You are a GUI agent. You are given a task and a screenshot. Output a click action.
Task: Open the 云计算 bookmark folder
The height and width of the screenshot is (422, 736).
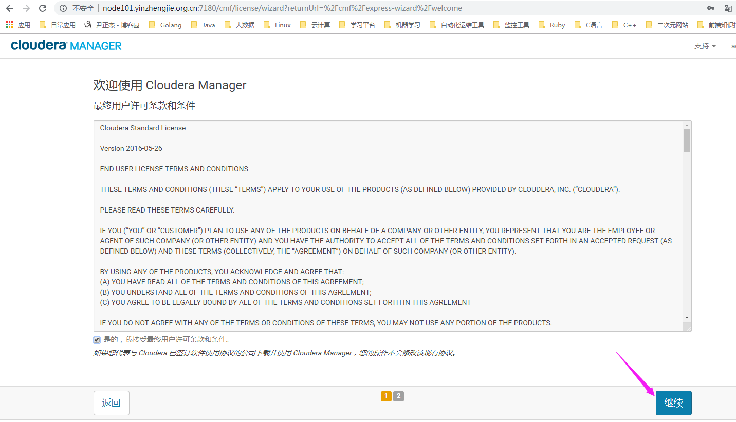pyautogui.click(x=315, y=25)
